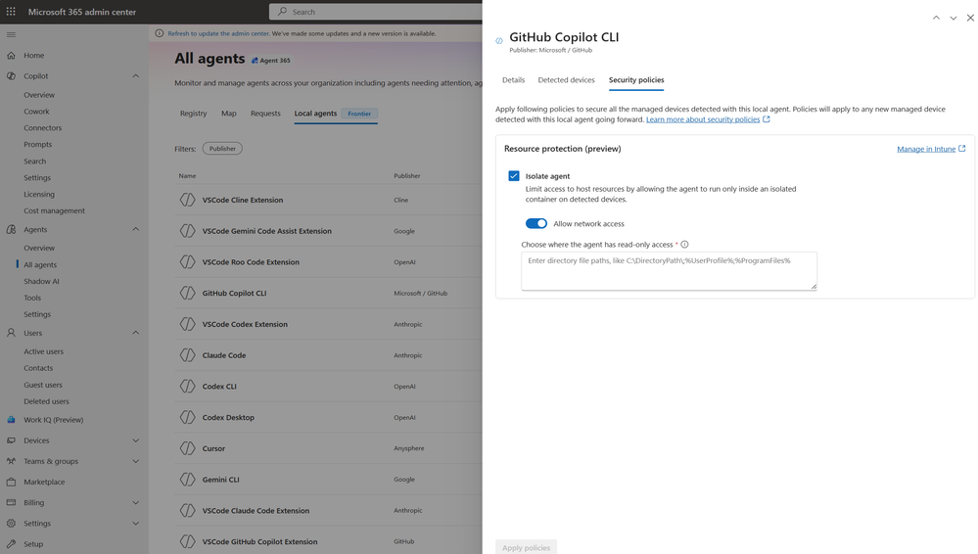Screen dimensions: 978x554
Task: Open the Map tab
Action: (x=229, y=114)
